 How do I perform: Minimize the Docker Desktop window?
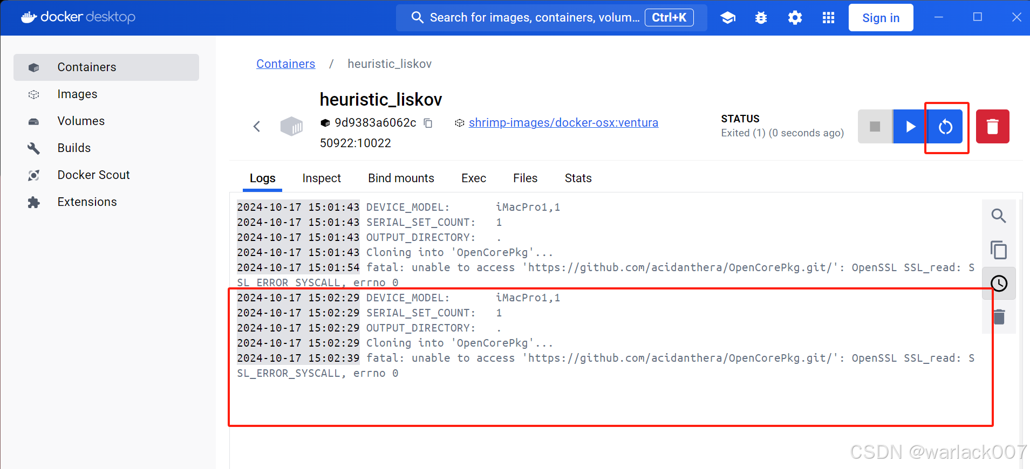(x=939, y=17)
